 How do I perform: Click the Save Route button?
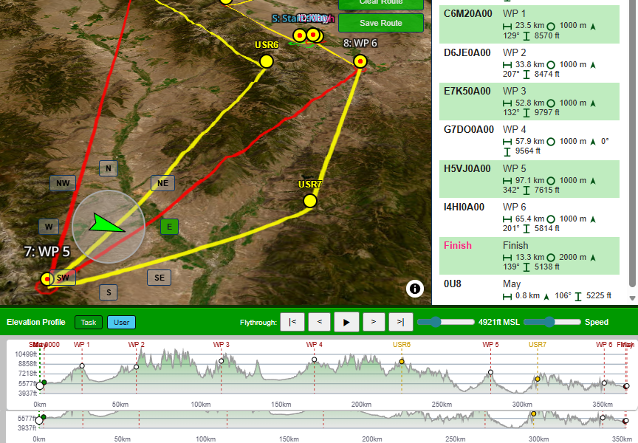click(381, 23)
